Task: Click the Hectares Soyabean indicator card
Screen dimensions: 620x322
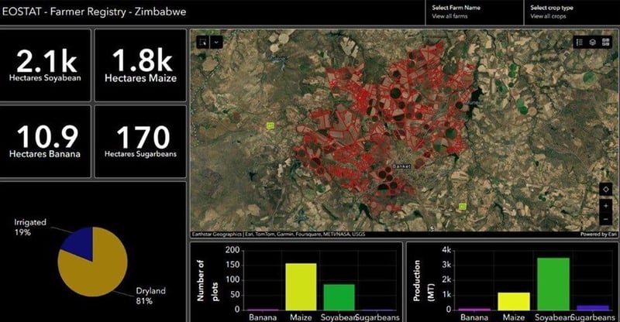Action: pyautogui.click(x=46, y=65)
